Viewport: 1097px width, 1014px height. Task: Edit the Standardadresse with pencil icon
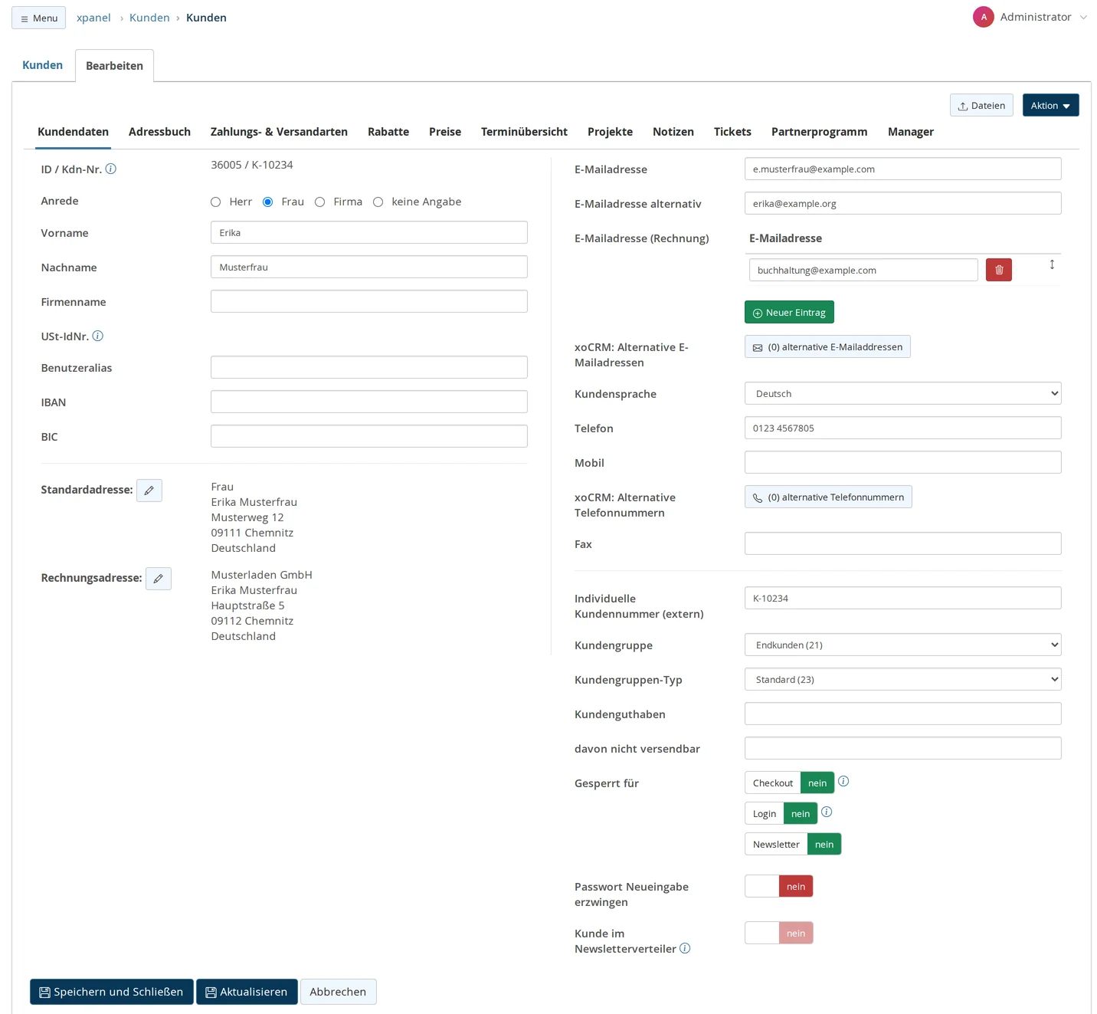(x=149, y=491)
